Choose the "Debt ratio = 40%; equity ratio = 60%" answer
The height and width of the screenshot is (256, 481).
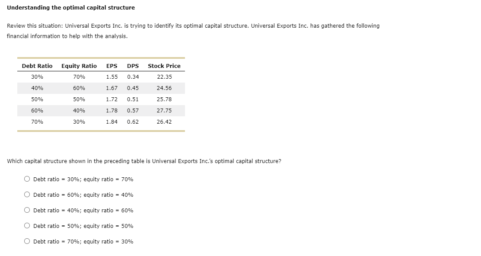pos(27,211)
